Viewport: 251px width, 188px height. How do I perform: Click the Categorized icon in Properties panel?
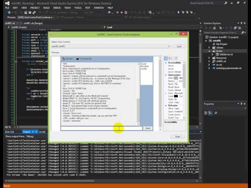(206, 113)
